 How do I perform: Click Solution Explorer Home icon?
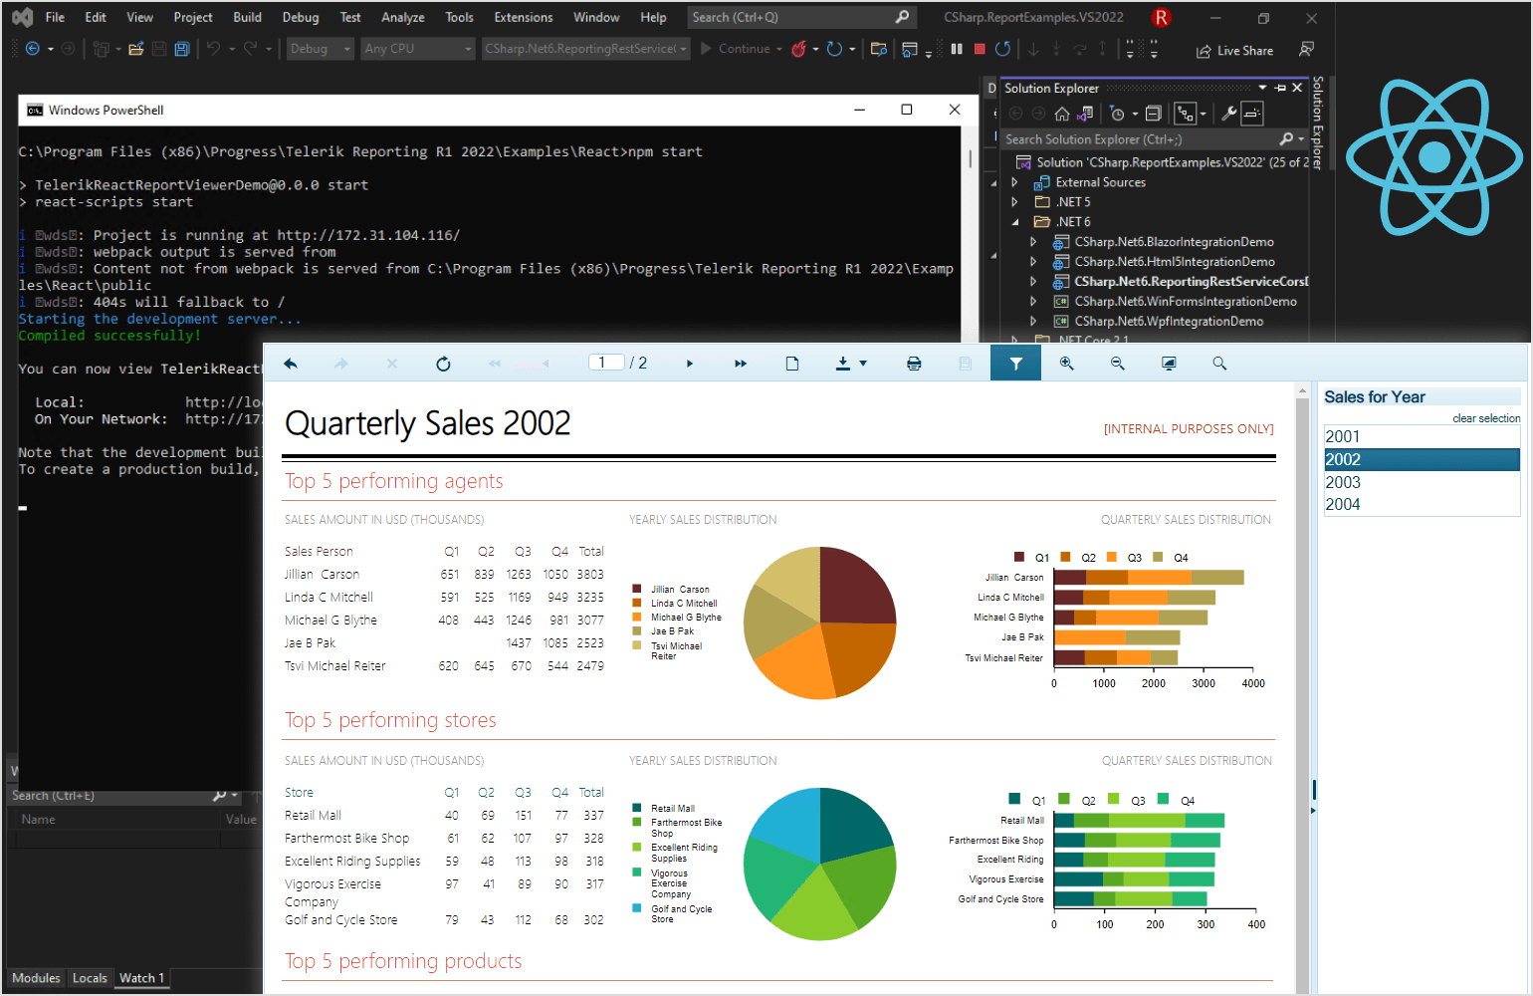click(1062, 114)
